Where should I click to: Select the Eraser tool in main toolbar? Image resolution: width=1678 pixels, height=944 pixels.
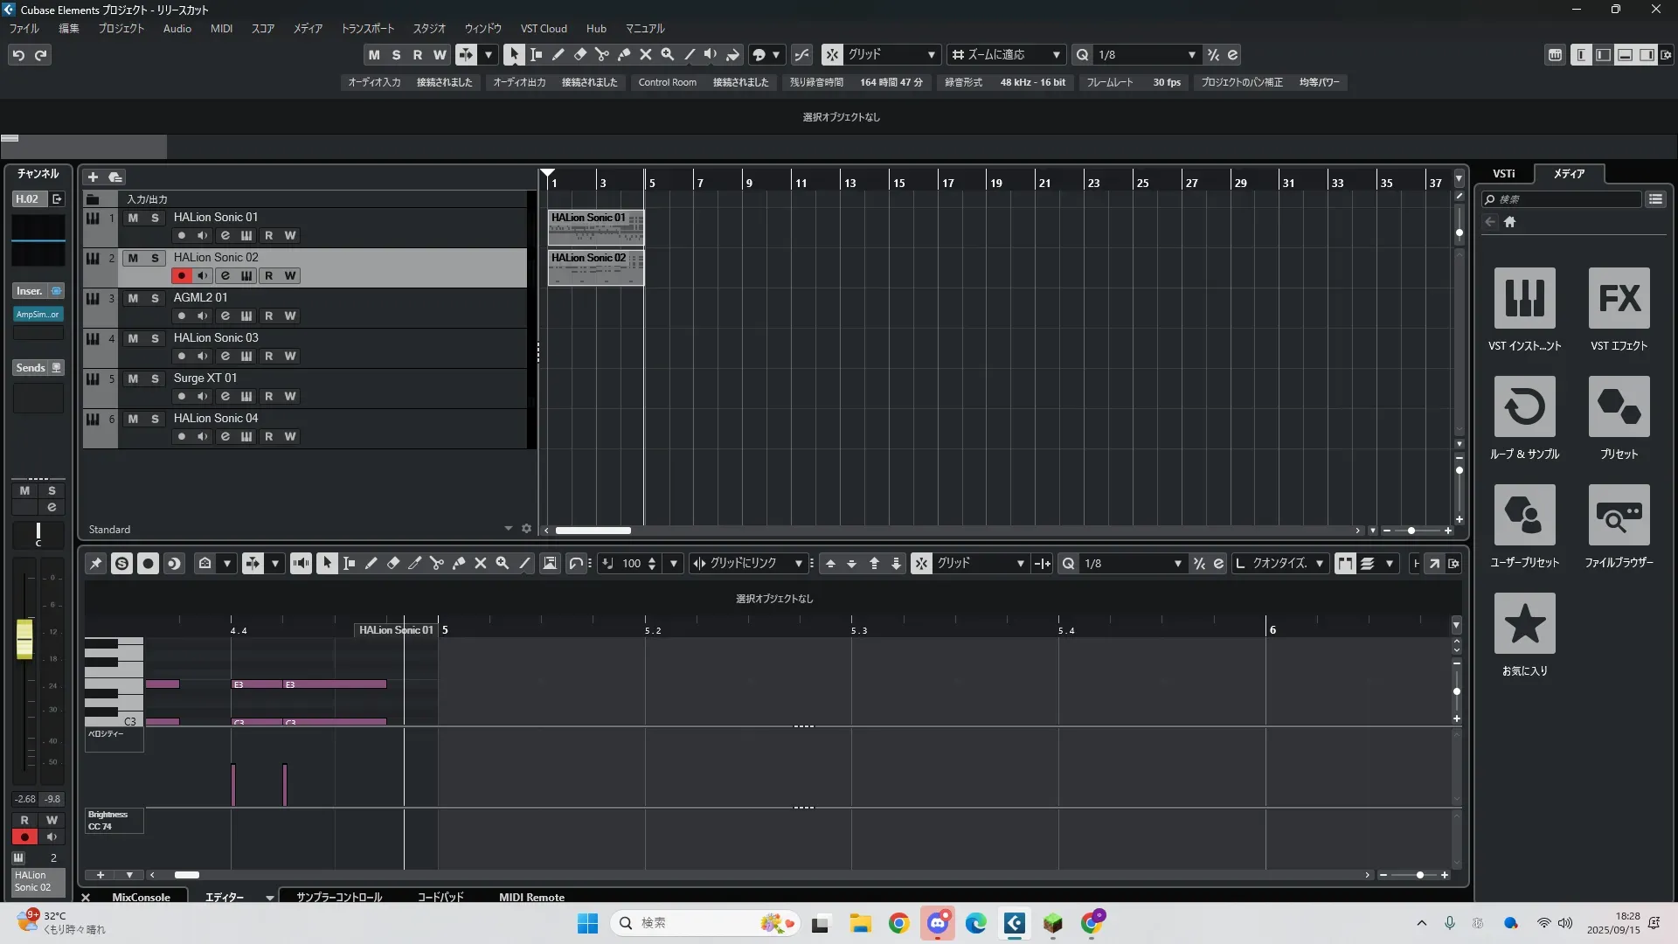point(579,54)
